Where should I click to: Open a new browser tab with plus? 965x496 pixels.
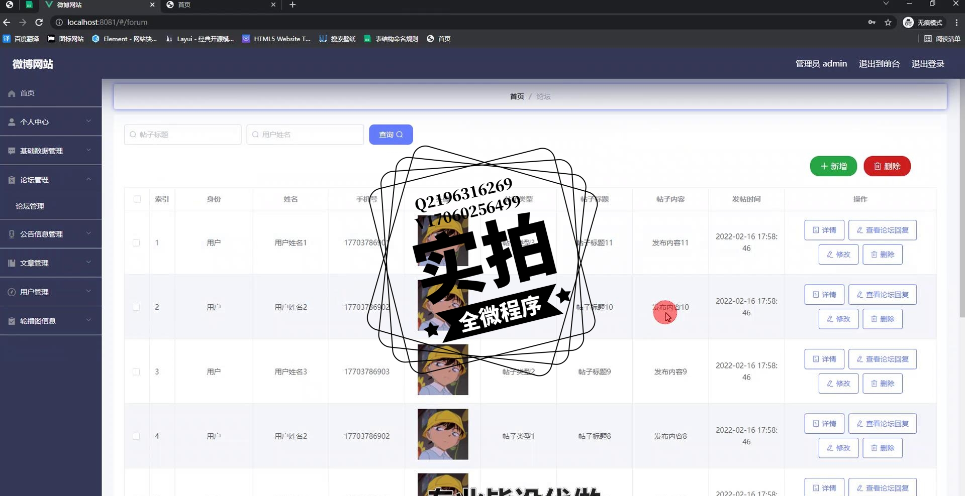click(293, 5)
